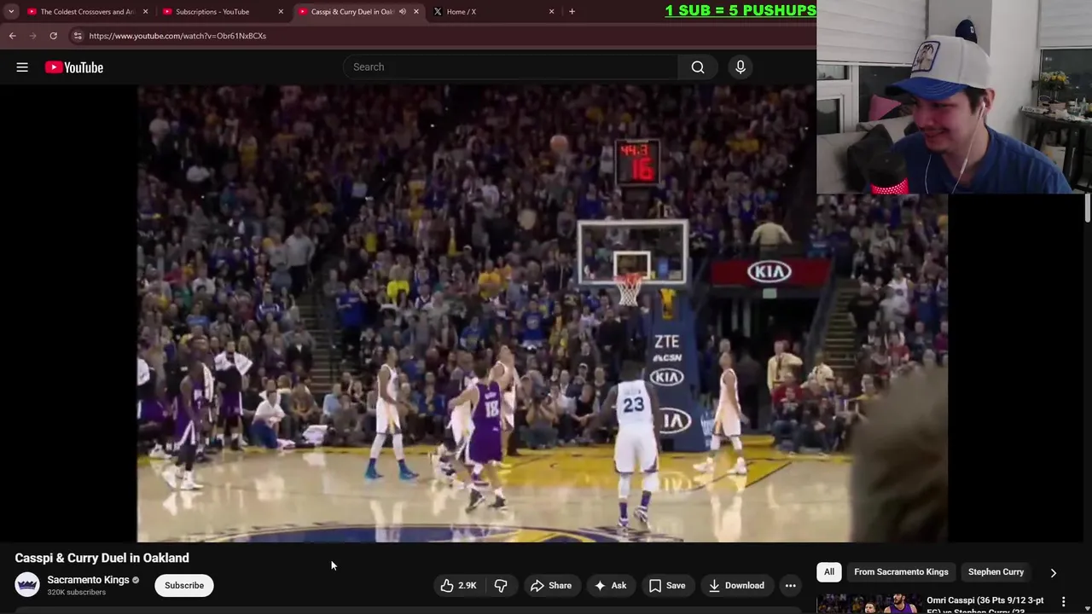
Task: Open the browser tab search dropdown
Action: pyautogui.click(x=11, y=12)
